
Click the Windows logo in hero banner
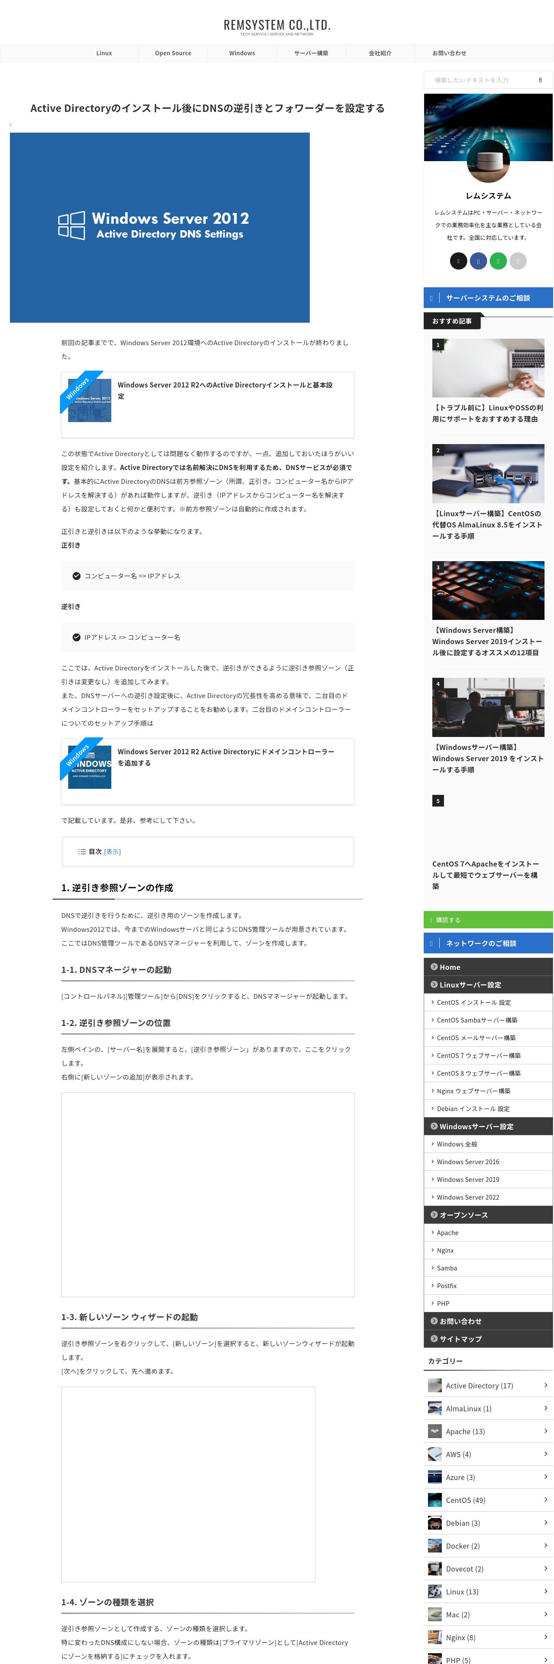tap(72, 225)
